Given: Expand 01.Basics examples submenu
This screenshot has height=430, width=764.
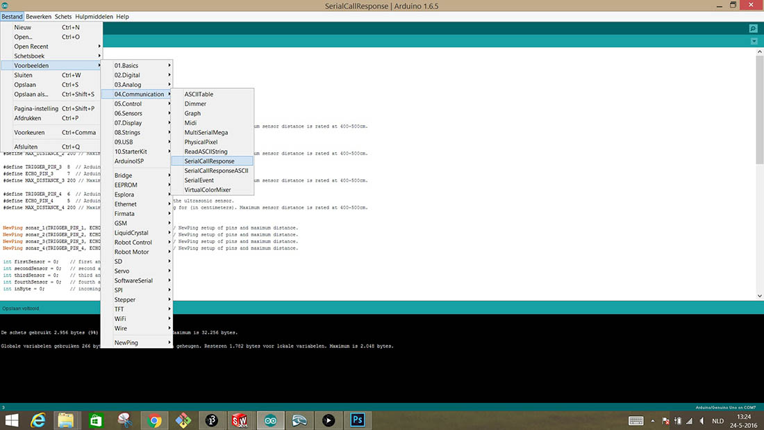Looking at the screenshot, I should 137,65.
